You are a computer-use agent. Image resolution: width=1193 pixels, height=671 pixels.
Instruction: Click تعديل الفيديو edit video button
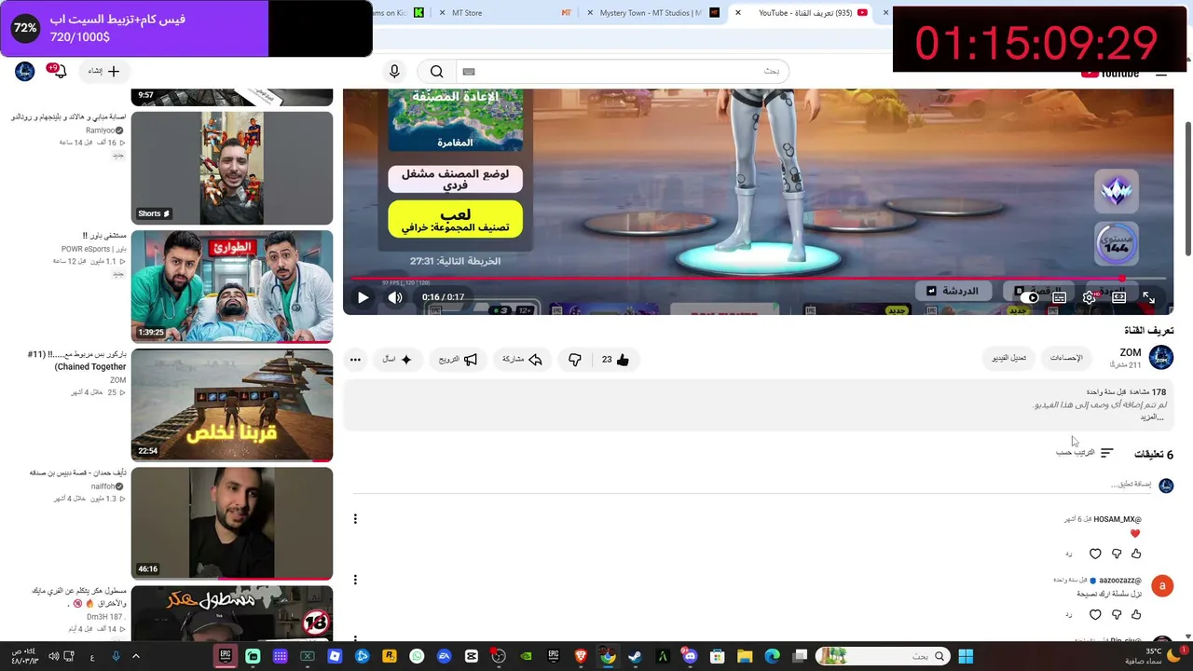pyautogui.click(x=1008, y=358)
